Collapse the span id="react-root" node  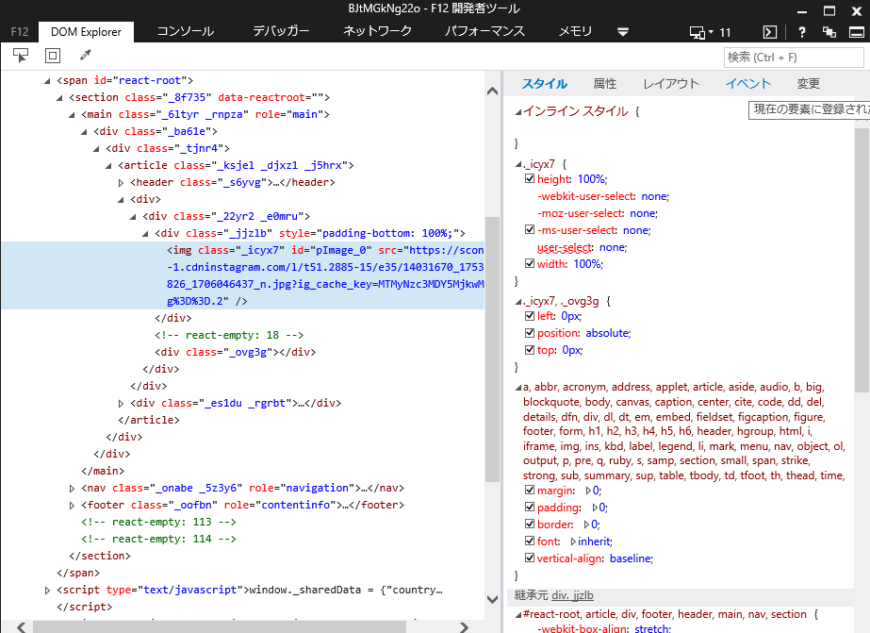tap(47, 81)
